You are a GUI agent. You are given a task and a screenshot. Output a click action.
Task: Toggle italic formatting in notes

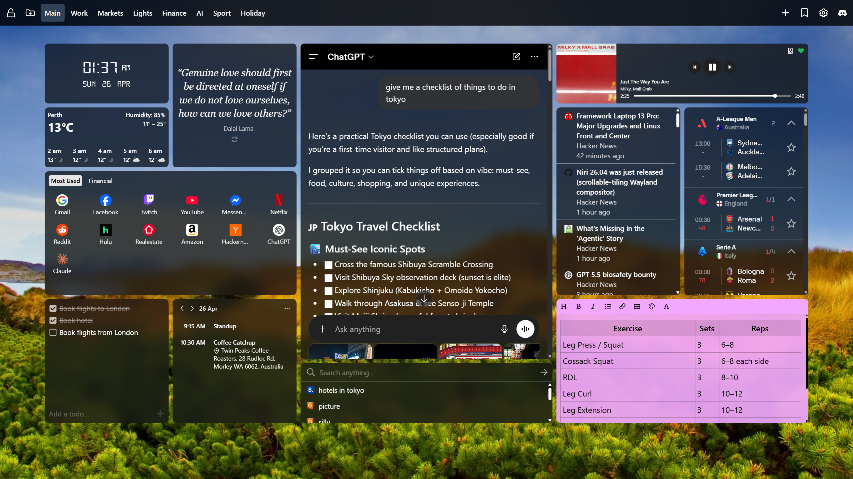coord(593,307)
